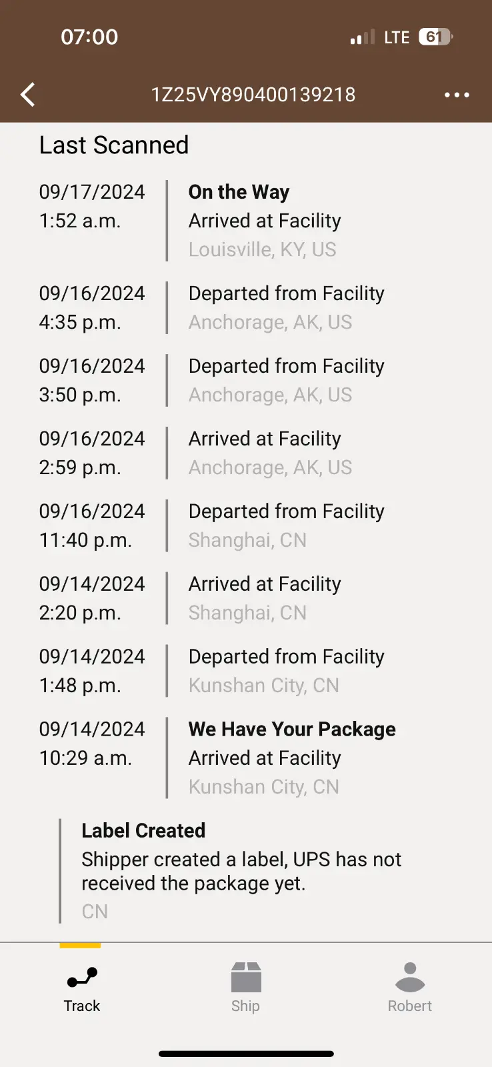
Task: Tap the home indicator bar
Action: click(246, 1054)
